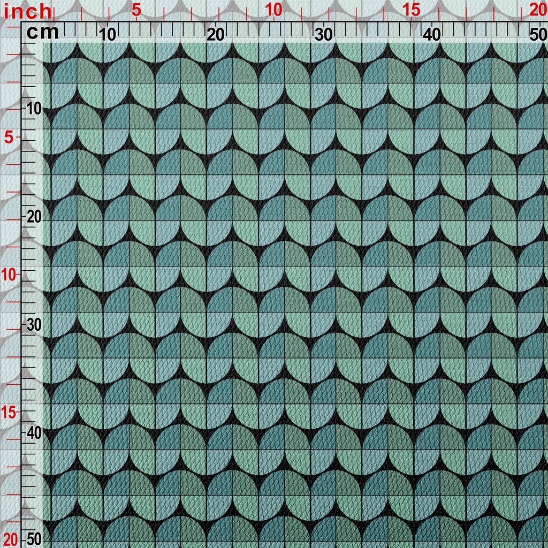Select the 20 mark on the top cm ruler

(x=215, y=35)
